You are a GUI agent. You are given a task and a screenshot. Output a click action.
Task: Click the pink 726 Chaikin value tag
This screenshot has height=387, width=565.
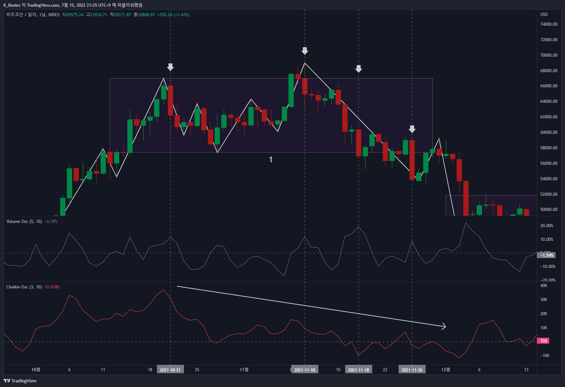(544, 341)
